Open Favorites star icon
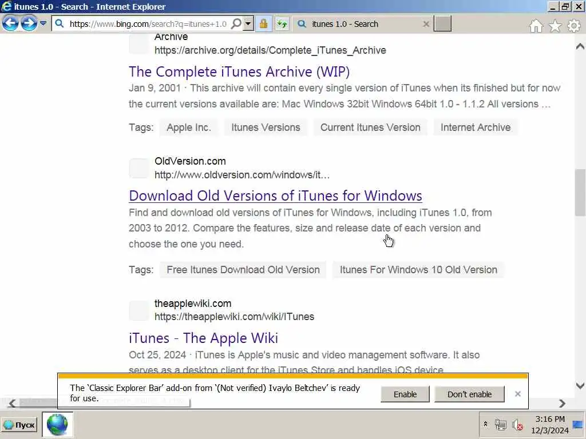 click(555, 26)
